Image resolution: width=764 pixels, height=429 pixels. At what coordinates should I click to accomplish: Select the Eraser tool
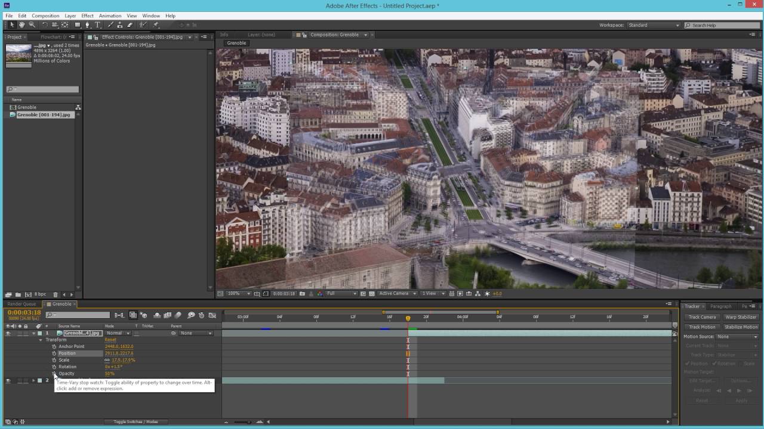click(x=130, y=25)
